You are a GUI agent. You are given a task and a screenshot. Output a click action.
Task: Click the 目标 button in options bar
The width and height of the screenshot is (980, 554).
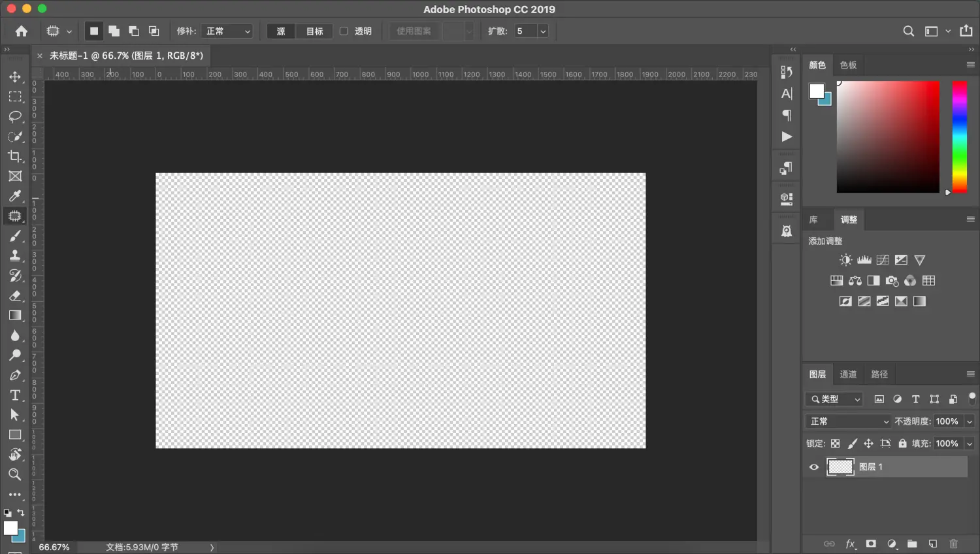(x=315, y=31)
